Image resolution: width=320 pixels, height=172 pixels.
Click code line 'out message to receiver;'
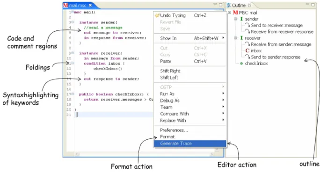pos(113,33)
